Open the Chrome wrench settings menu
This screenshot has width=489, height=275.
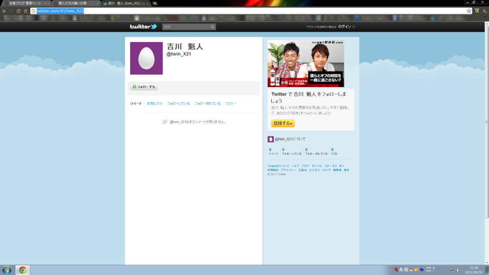point(484,11)
